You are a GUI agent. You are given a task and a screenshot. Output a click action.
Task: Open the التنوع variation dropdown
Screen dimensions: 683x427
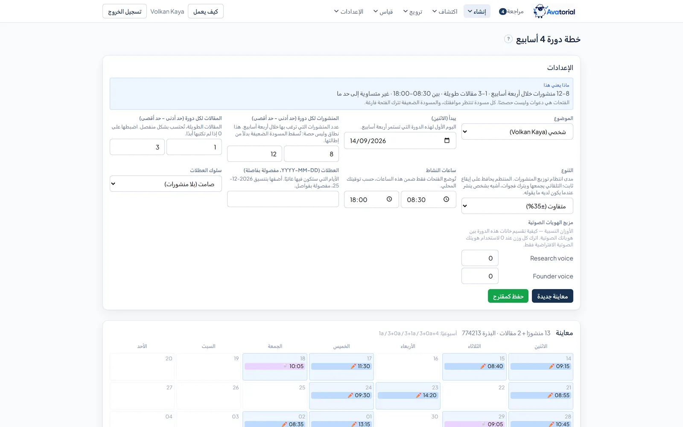(517, 206)
